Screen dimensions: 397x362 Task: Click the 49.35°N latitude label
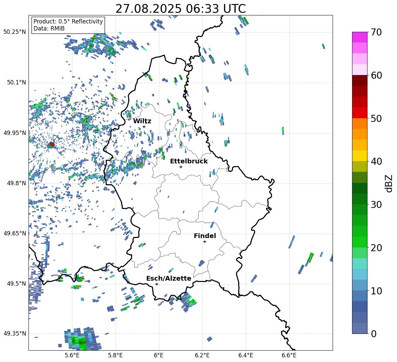(x=15, y=334)
